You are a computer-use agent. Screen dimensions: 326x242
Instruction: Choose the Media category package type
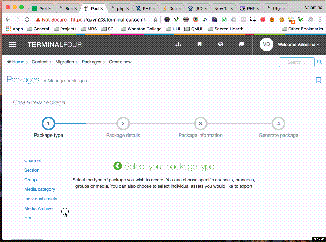pyautogui.click(x=40, y=189)
